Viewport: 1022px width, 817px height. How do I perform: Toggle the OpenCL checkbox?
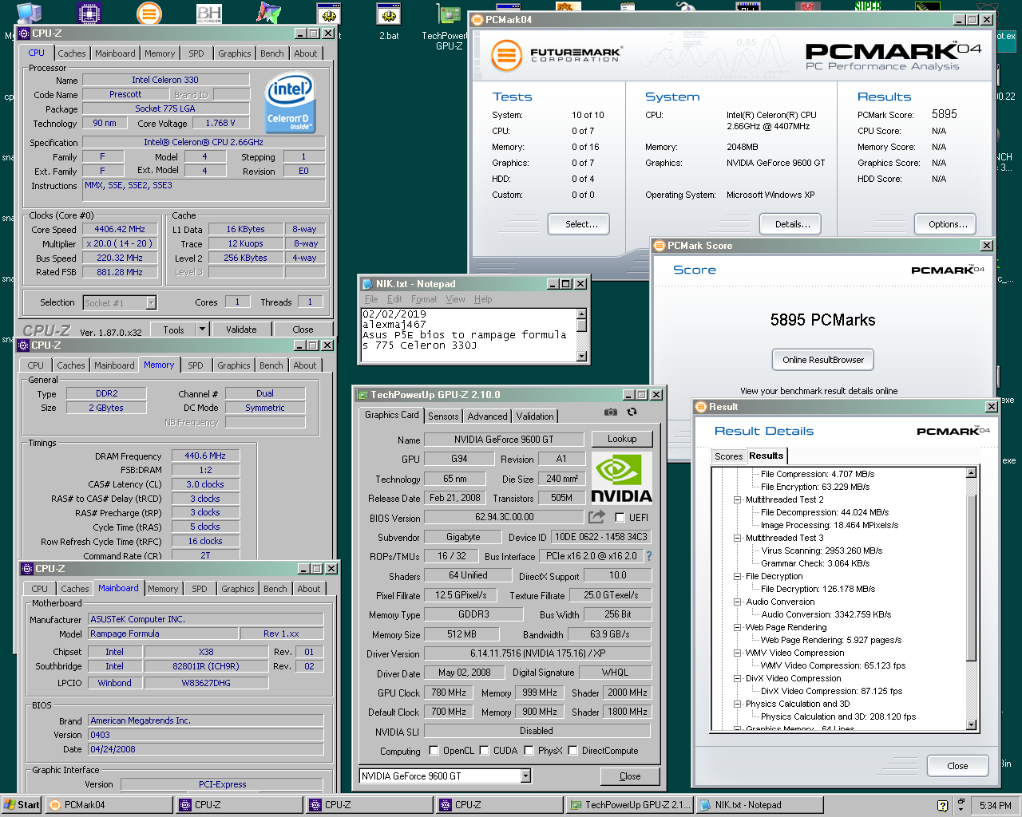coord(434,751)
